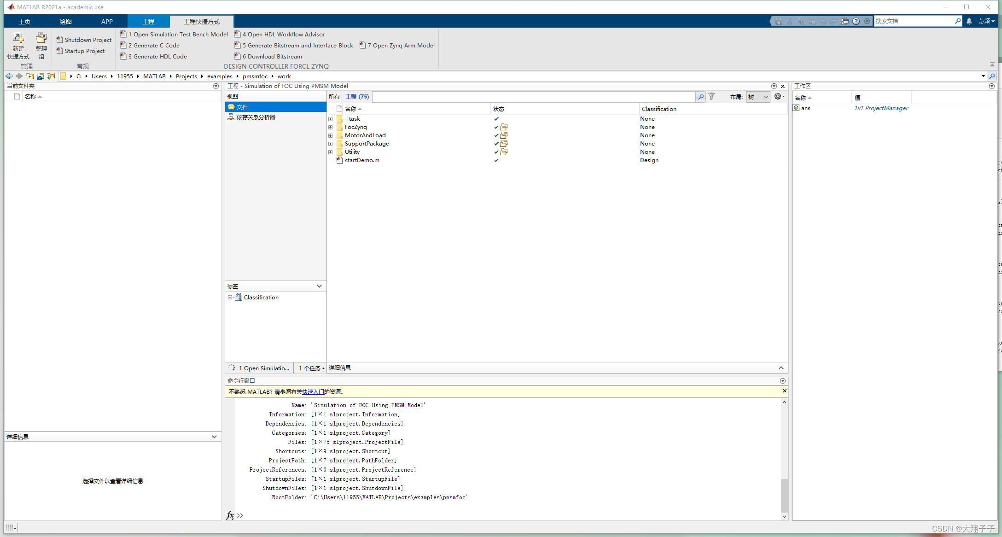Viewport: 1002px width, 537px height.
Task: Run the '3 Generate HDL Code' shortcut
Action: click(x=157, y=56)
